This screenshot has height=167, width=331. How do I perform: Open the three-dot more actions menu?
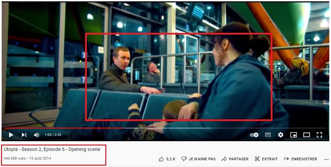326,159
